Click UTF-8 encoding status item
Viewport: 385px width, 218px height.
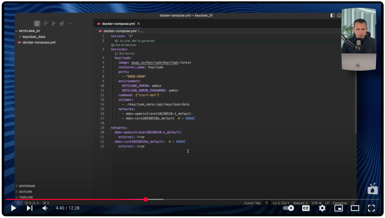(316, 203)
